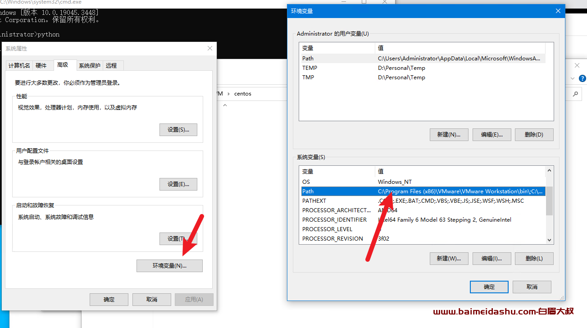The image size is (587, 328).
Task: Select the OS system variable row
Action: pos(423,182)
